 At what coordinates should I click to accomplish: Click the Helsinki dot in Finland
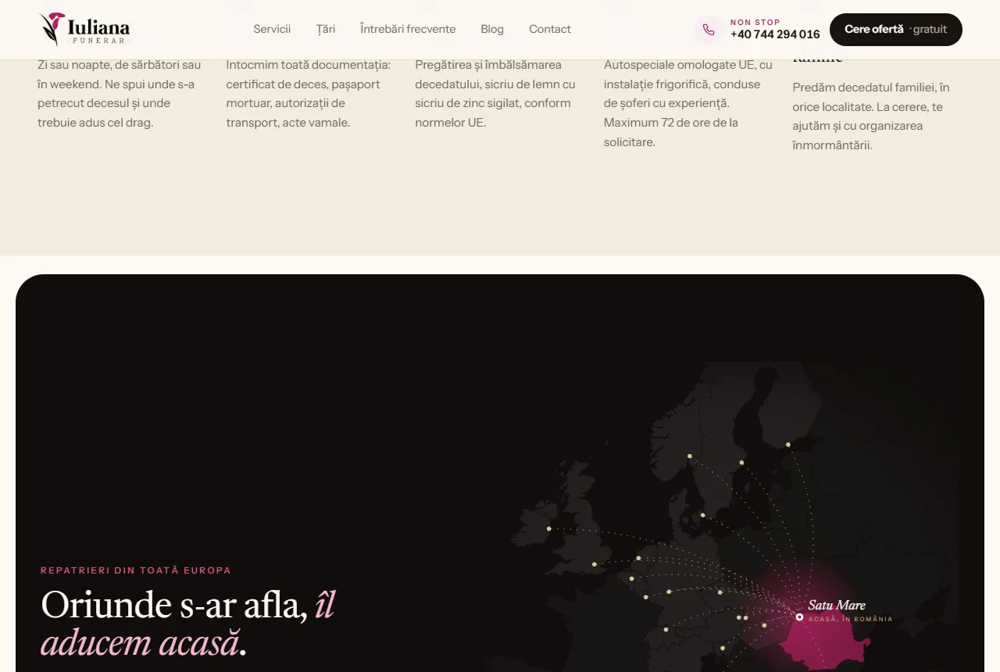787,445
